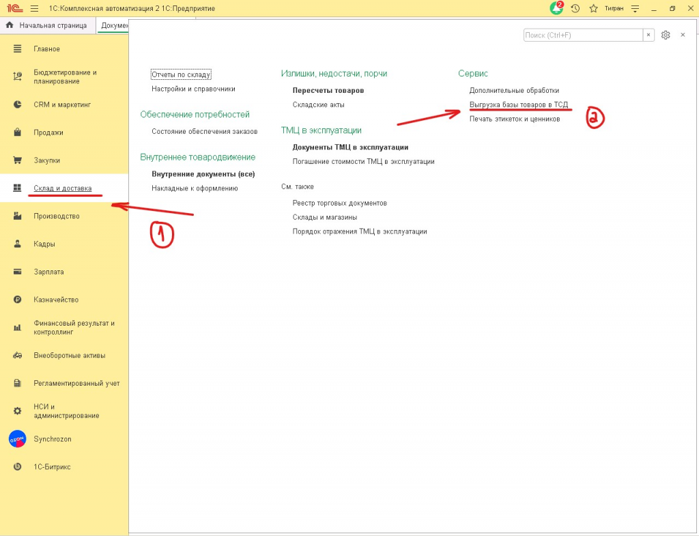The image size is (699, 536).
Task: Click the favorites star icon
Action: pos(593,8)
